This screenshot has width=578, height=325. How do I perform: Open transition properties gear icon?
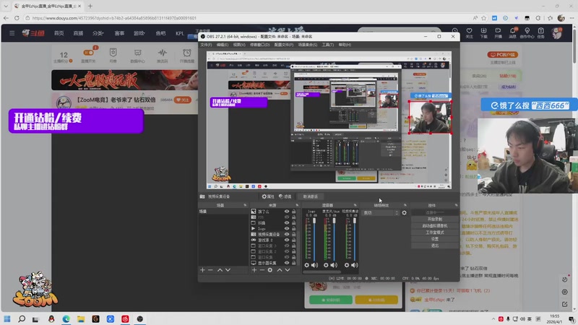pos(405,212)
